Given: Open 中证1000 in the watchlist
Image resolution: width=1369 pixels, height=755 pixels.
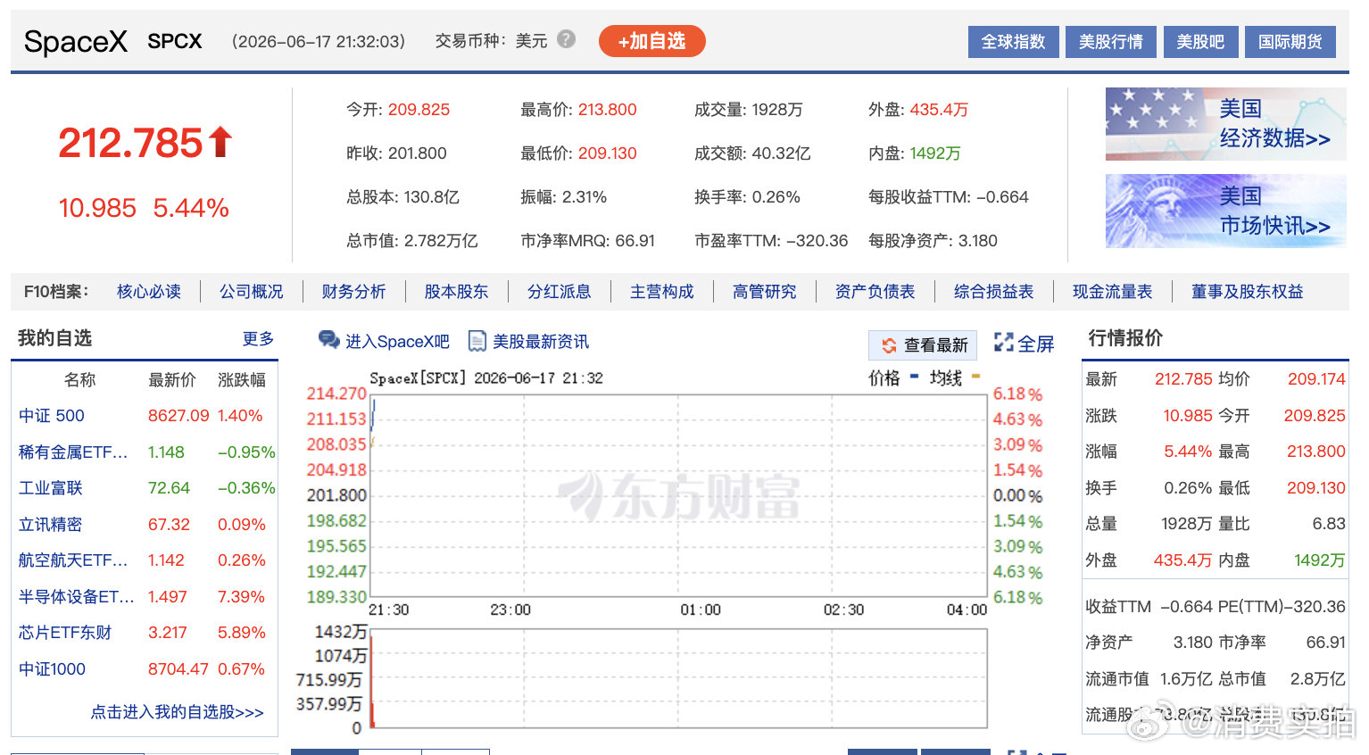Looking at the screenshot, I should [52, 669].
